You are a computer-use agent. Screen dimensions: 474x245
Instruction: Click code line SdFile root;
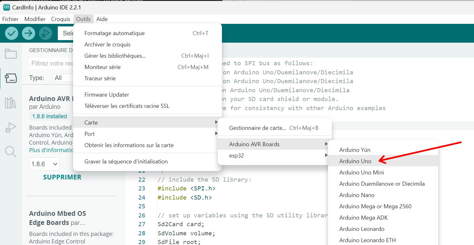coord(179,242)
